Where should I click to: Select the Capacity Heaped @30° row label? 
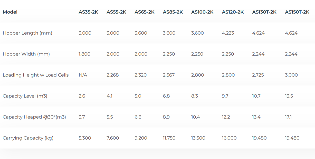coord(34,117)
